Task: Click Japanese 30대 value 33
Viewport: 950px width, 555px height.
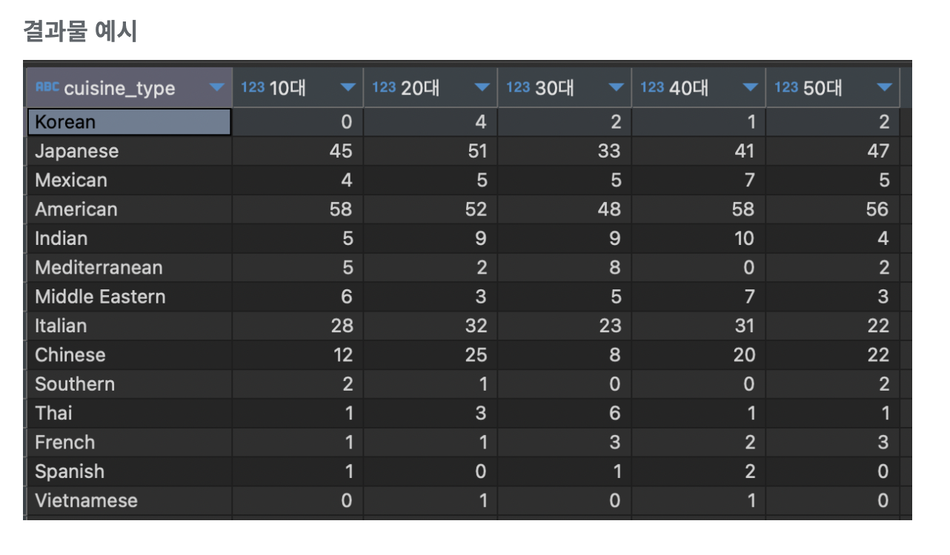Action: 609,151
